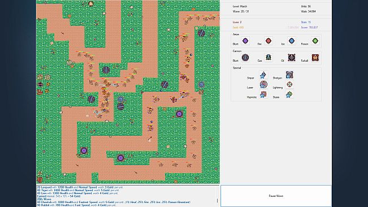Viewport: 368px width, 207px height.
Task: Click the 'Earned interest' log line
Action: click(59, 196)
